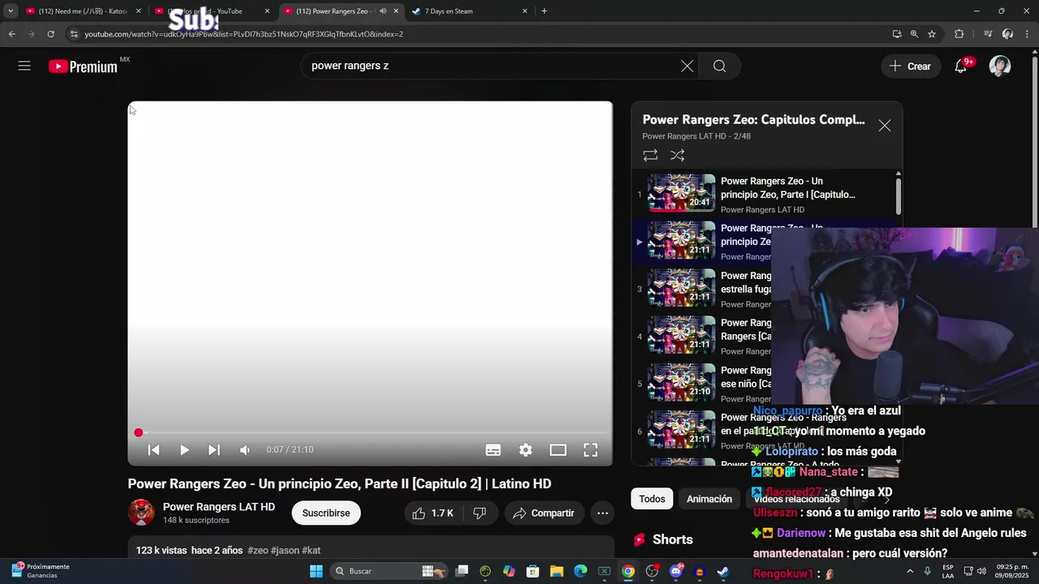Viewport: 1039px width, 584px height.
Task: Open a new browser tab
Action: point(544,11)
